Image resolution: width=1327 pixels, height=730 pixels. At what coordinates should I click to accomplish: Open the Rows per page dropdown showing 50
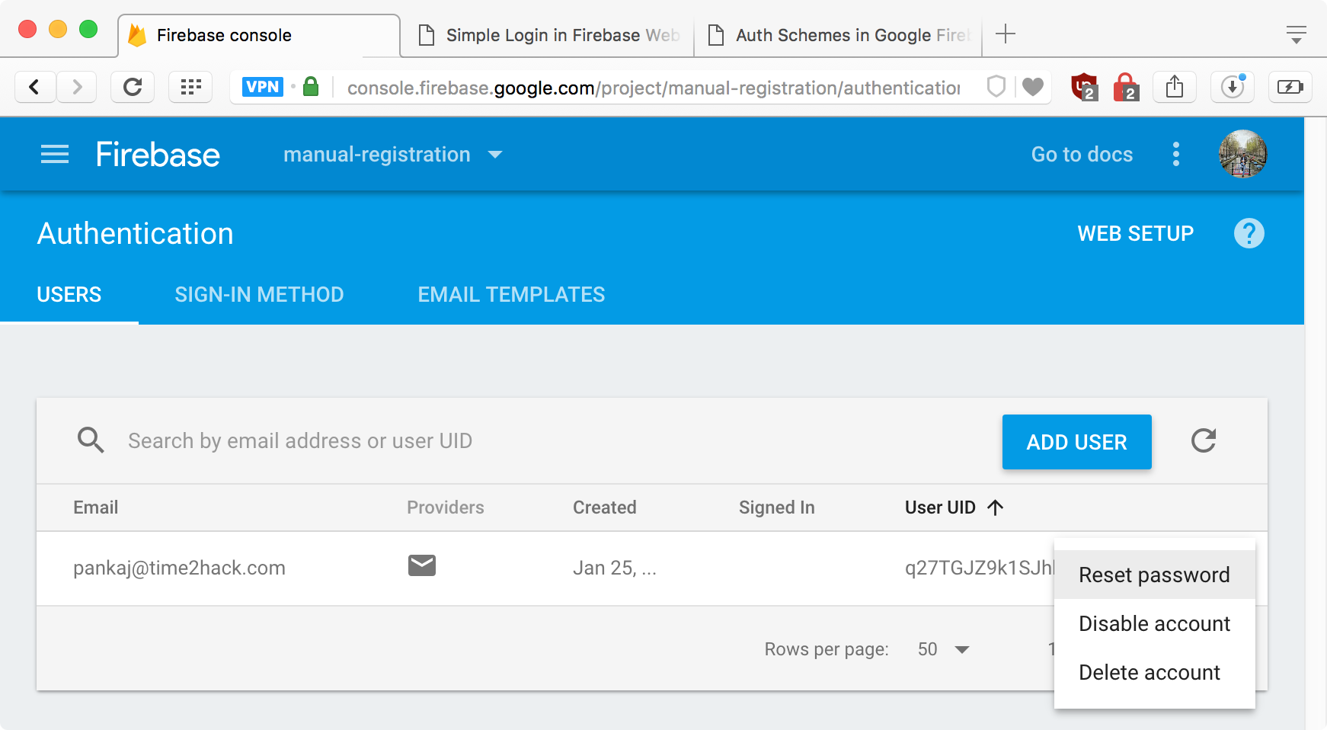point(943,649)
